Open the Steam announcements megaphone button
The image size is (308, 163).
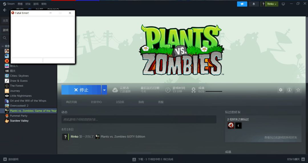(242, 4)
